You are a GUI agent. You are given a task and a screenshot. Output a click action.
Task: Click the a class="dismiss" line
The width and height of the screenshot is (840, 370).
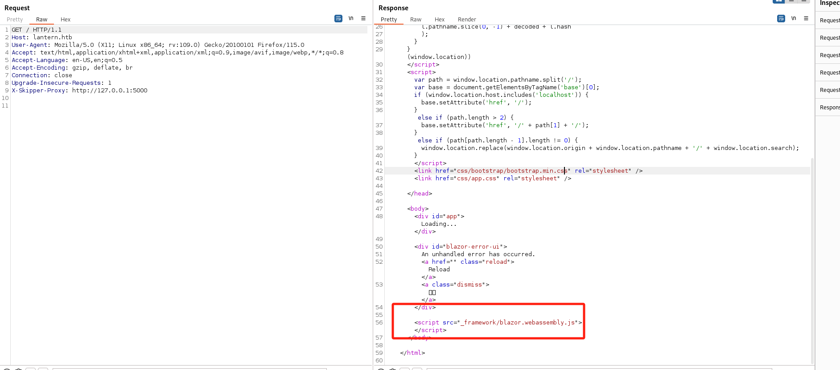click(x=455, y=285)
